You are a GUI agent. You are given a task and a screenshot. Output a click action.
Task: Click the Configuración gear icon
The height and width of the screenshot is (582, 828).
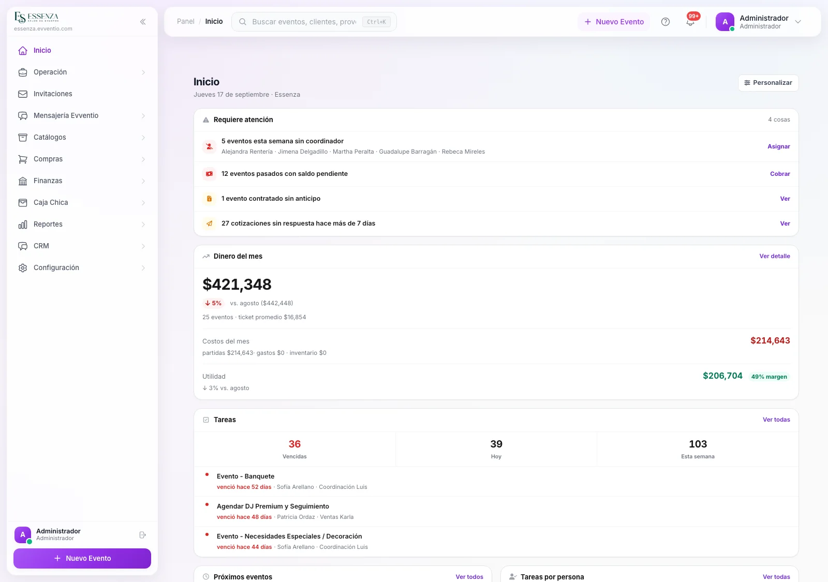(23, 268)
